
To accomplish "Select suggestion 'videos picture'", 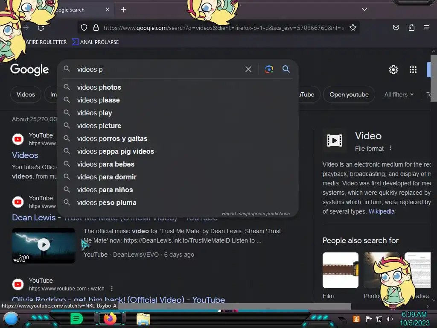I will [x=178, y=126].
